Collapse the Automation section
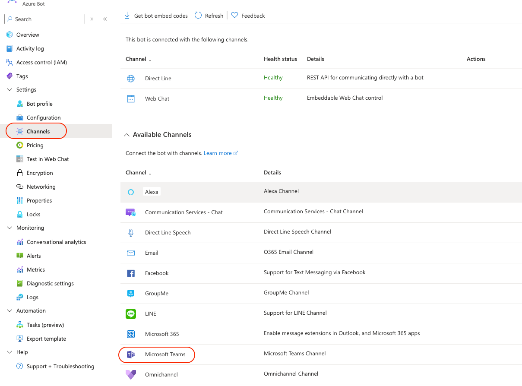 point(9,311)
